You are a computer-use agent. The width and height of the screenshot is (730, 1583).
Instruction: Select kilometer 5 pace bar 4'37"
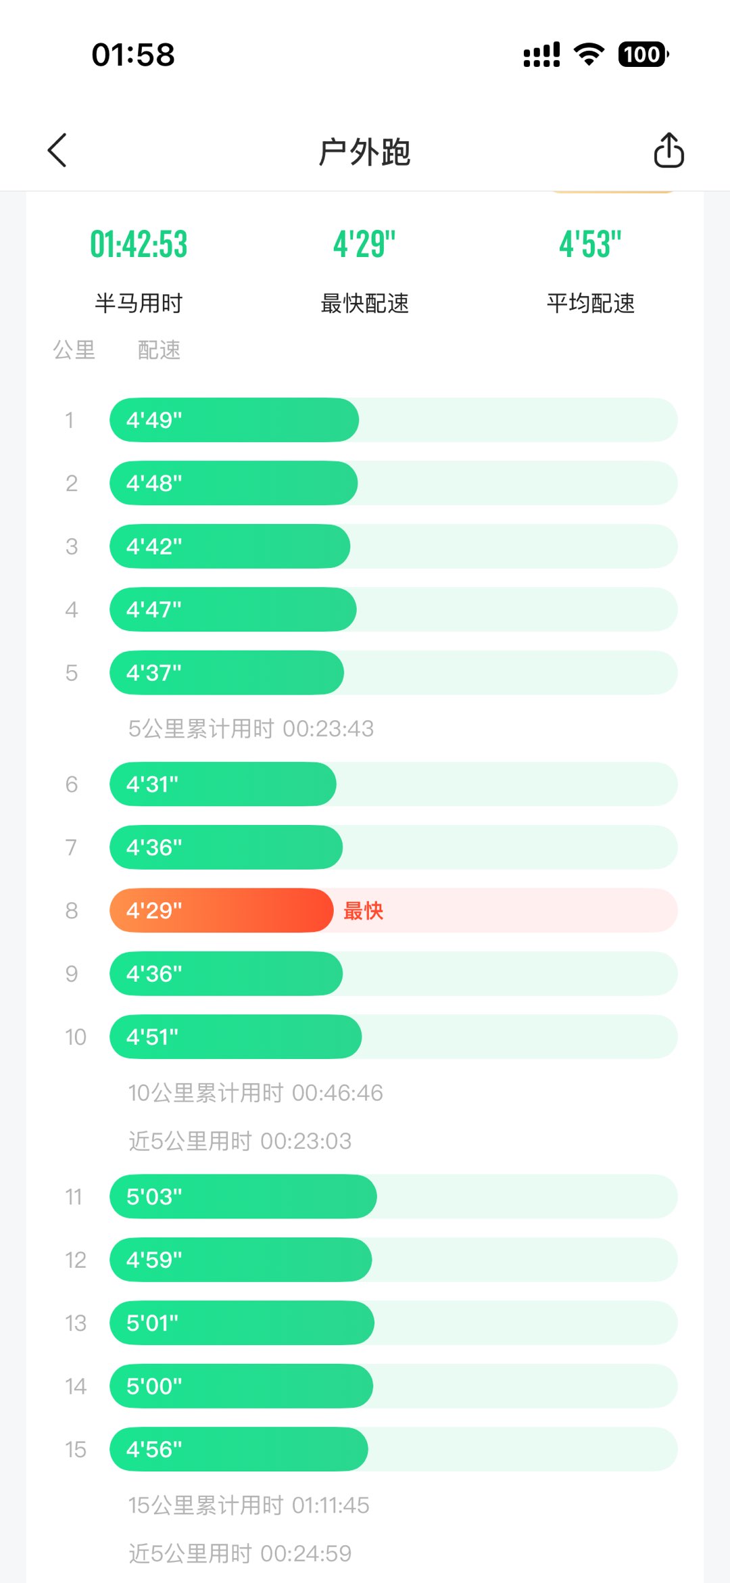click(x=226, y=673)
